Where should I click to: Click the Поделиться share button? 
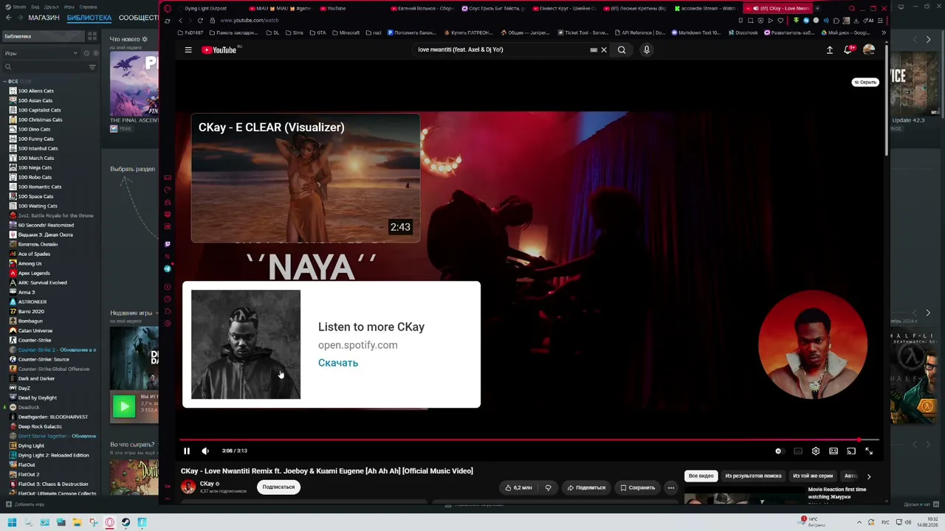[586, 487]
